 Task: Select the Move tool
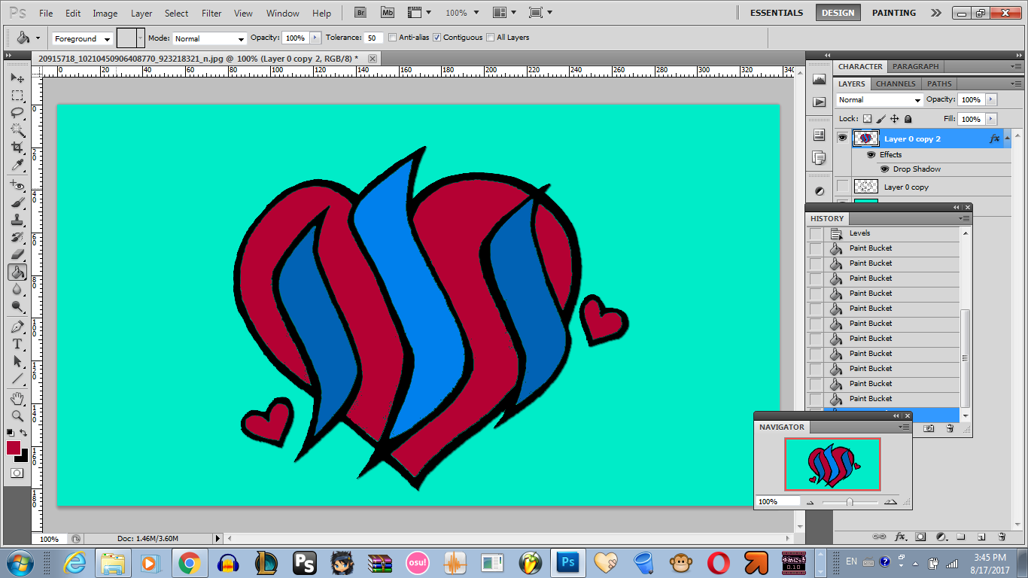click(17, 78)
